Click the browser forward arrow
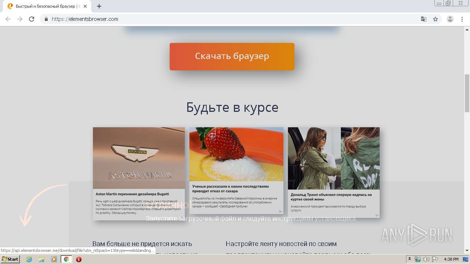The image size is (470, 264). point(20,19)
